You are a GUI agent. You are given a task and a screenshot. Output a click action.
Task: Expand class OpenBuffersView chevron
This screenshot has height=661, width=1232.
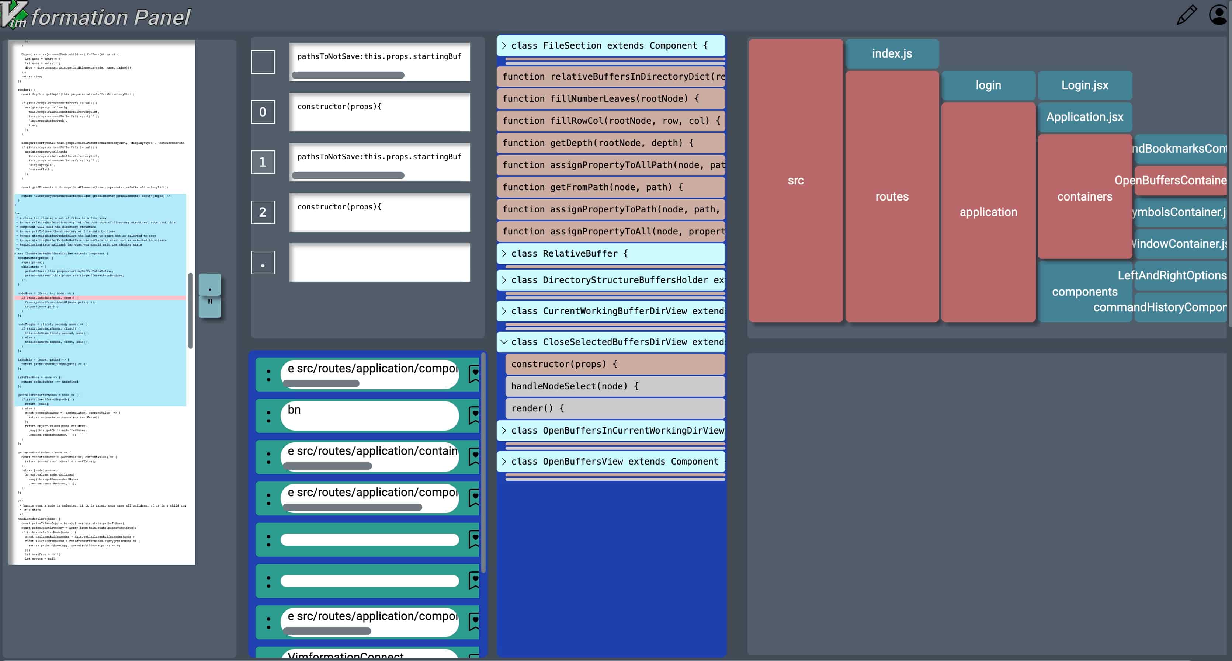[x=504, y=462]
